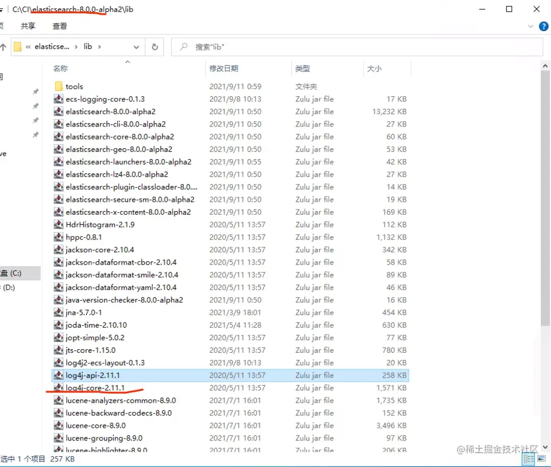Expand the ribbon with chevron
This screenshot has height=467, width=551.
coord(531,27)
